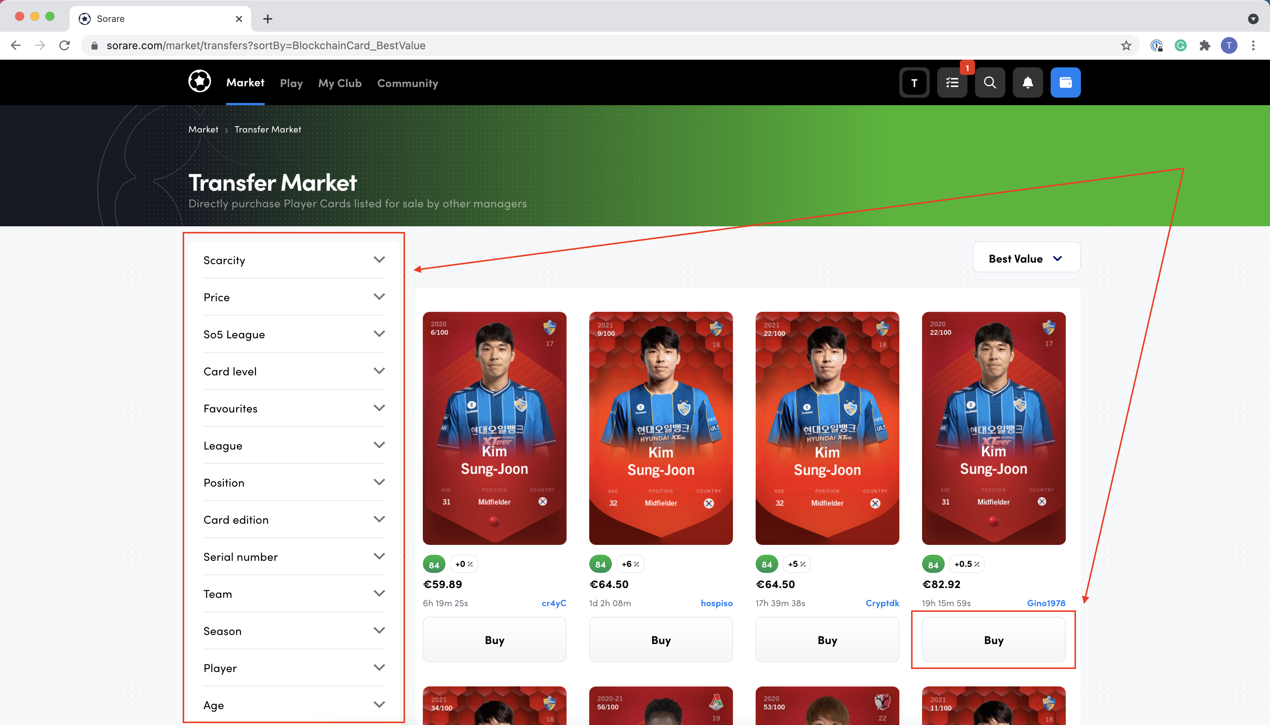Buy the €59.89 Kim Sung-Joon card

pos(494,640)
